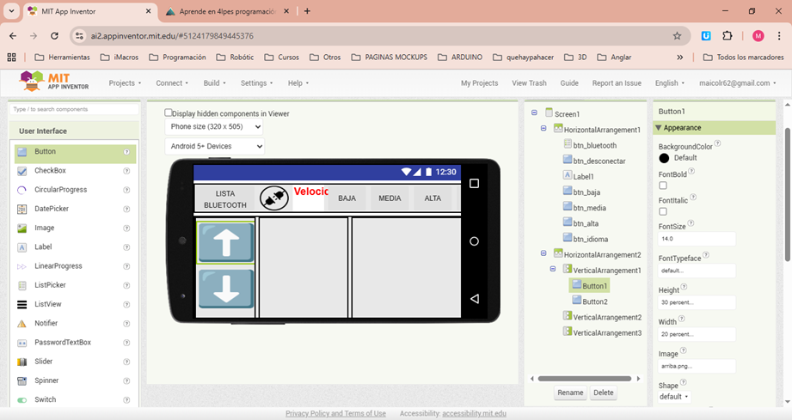Click the down arrow button in viewer
The height and width of the screenshot is (420, 792).
tap(226, 289)
